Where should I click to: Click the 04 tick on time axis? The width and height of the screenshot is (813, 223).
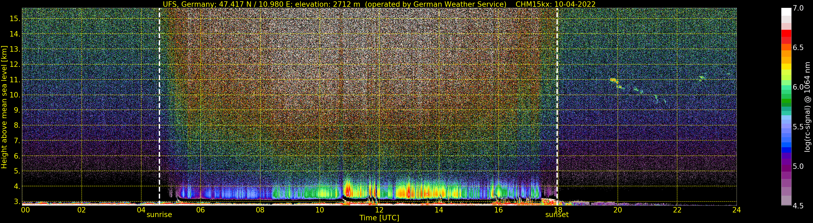point(141,210)
